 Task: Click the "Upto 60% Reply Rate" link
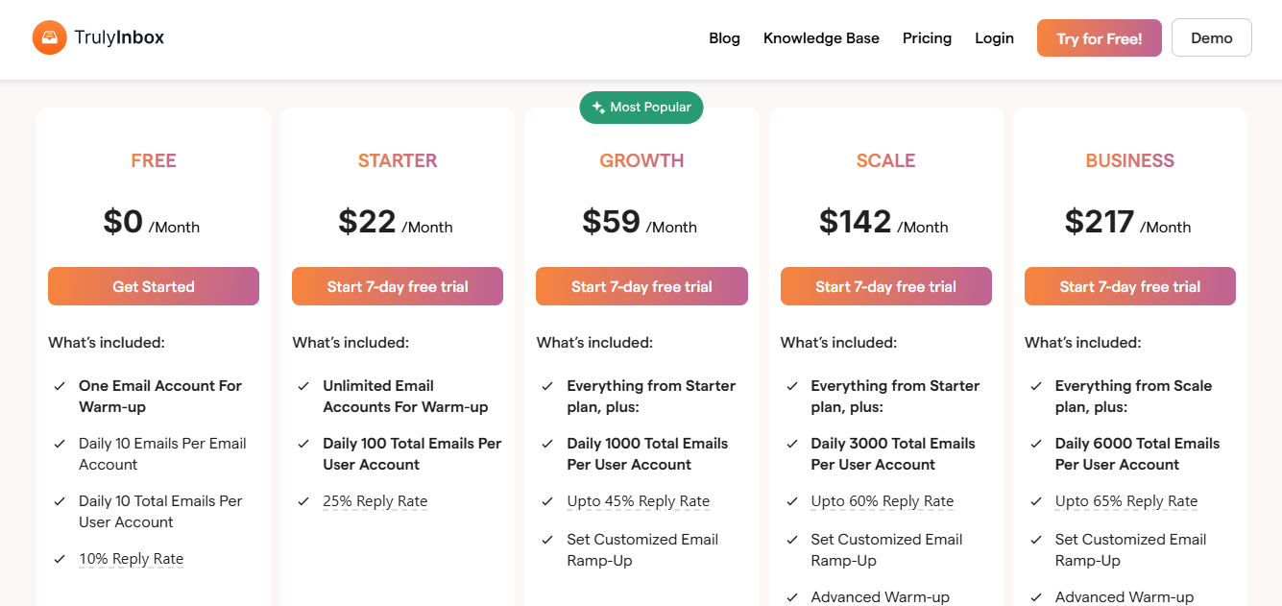click(x=882, y=500)
